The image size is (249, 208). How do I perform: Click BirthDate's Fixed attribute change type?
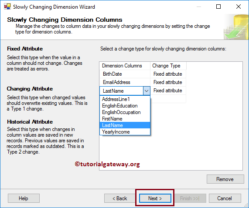point(168,74)
